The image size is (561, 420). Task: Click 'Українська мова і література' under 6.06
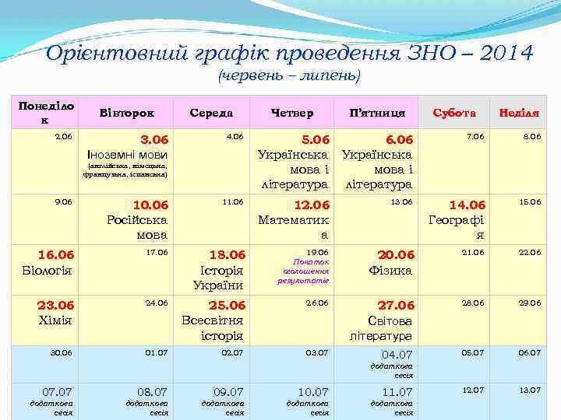pyautogui.click(x=377, y=170)
